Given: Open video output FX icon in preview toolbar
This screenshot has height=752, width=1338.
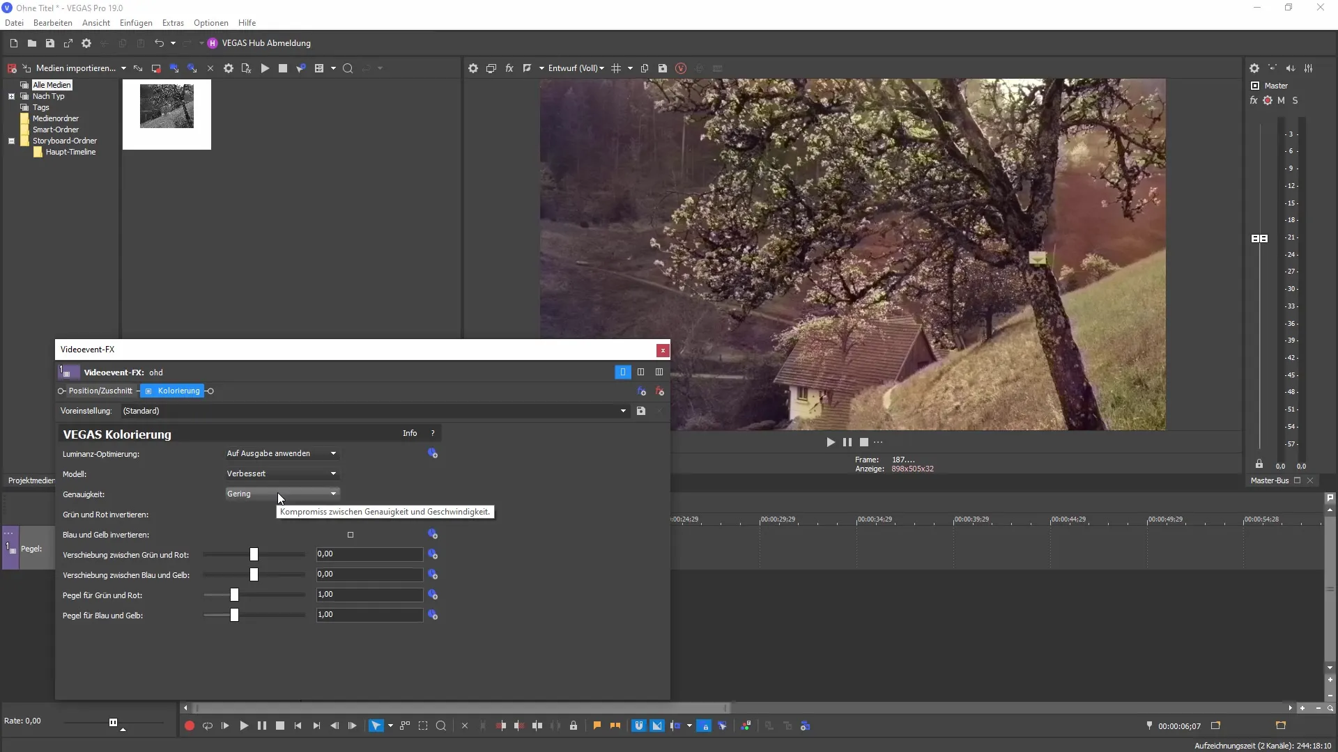Looking at the screenshot, I should point(509,68).
